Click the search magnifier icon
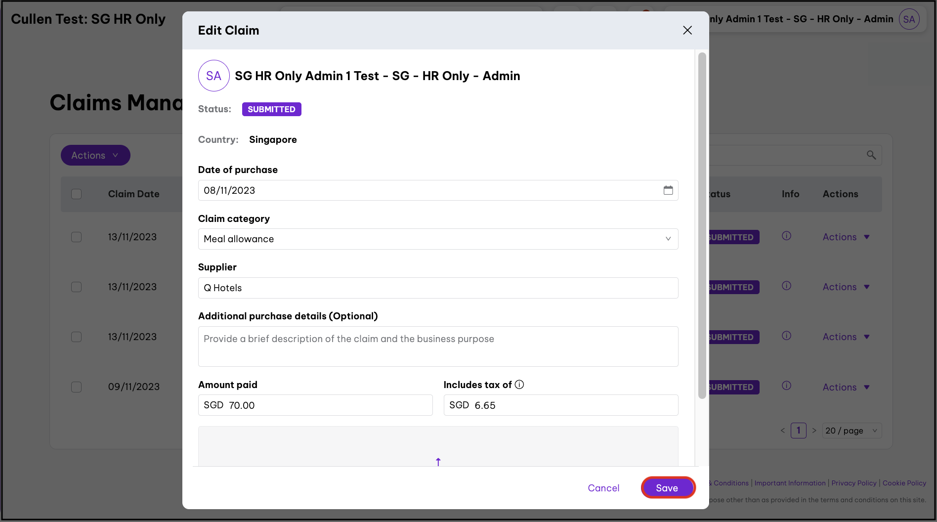 (x=871, y=155)
